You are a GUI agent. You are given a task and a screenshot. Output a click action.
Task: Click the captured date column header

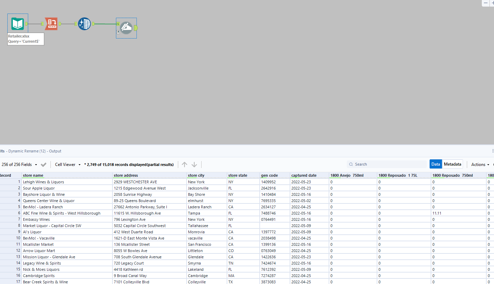pyautogui.click(x=304, y=175)
